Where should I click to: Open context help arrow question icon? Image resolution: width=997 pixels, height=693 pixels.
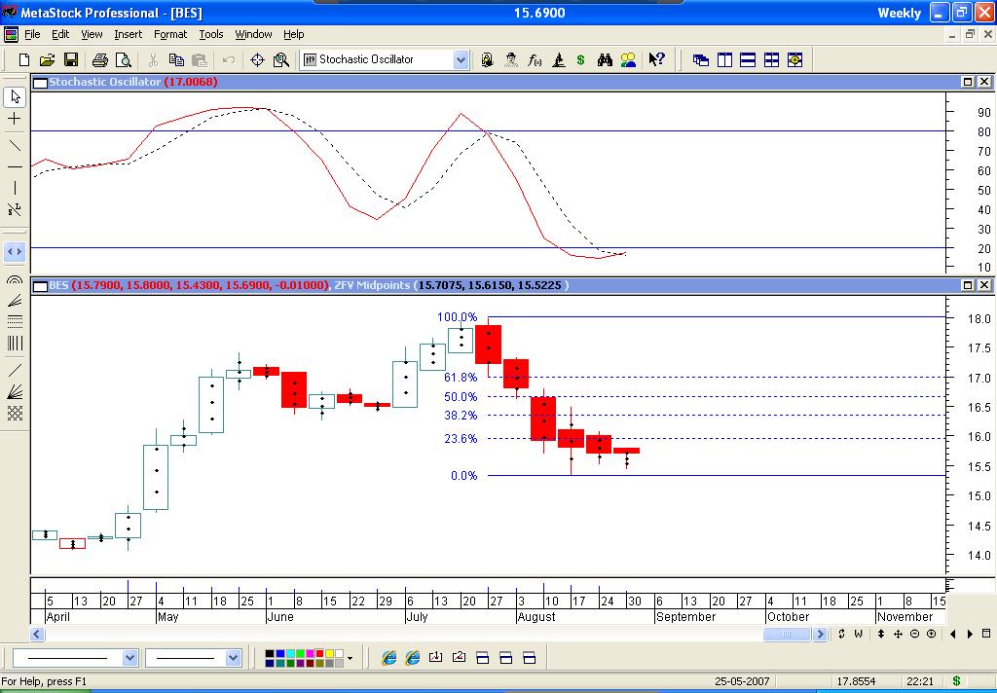click(656, 59)
